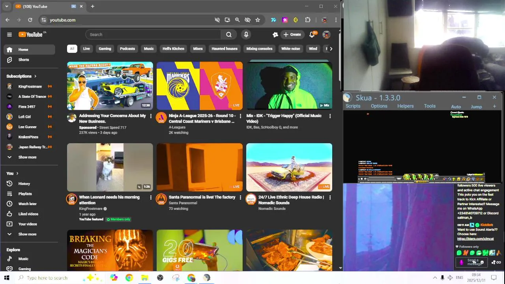
Task: Open the KingFrostmare subscription channel
Action: tap(30, 86)
